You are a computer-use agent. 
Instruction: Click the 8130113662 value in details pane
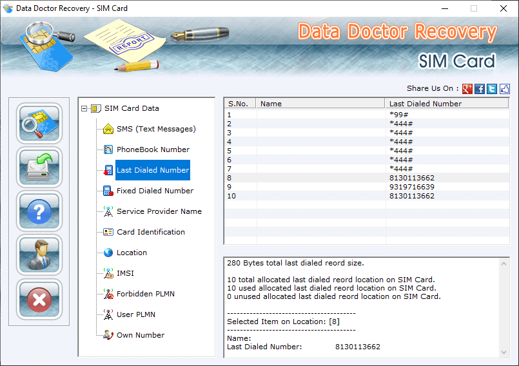click(358, 347)
